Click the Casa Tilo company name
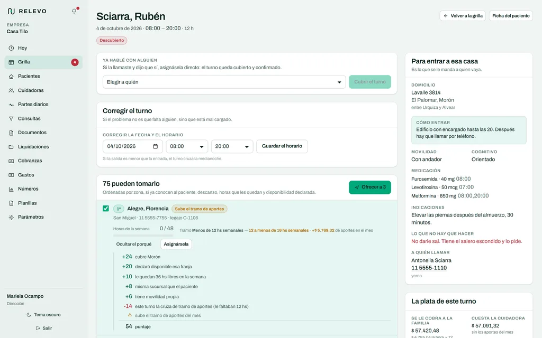 [x=17, y=31]
